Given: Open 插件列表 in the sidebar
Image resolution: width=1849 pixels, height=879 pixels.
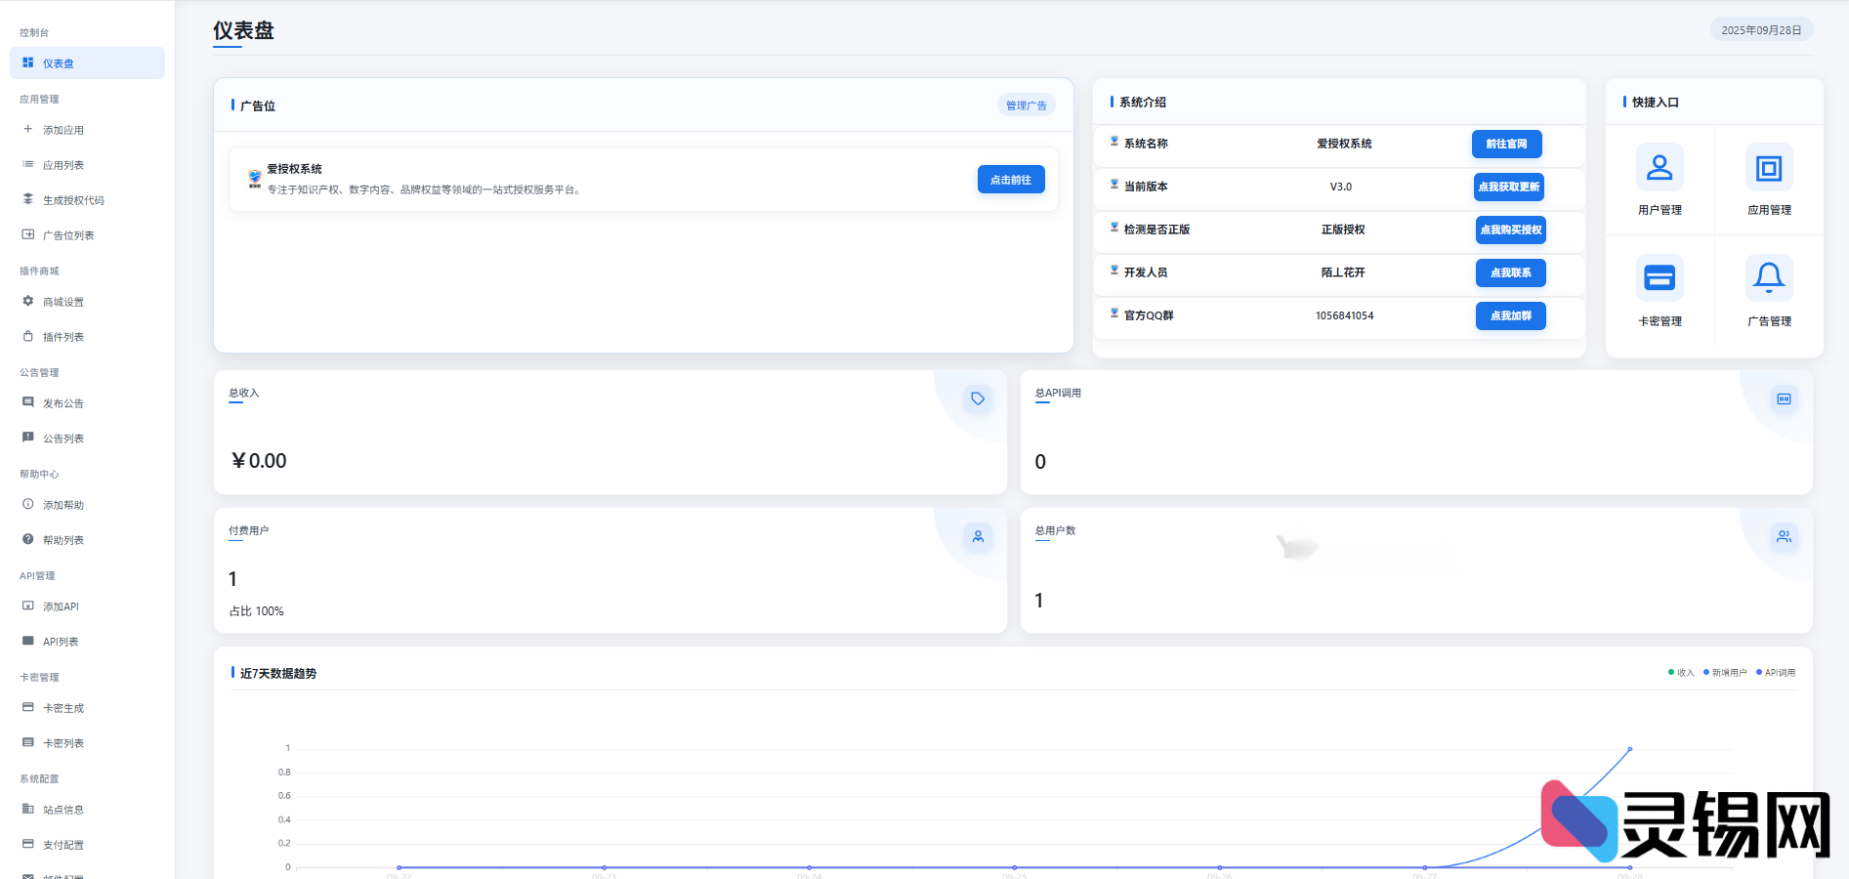Looking at the screenshot, I should [x=63, y=337].
